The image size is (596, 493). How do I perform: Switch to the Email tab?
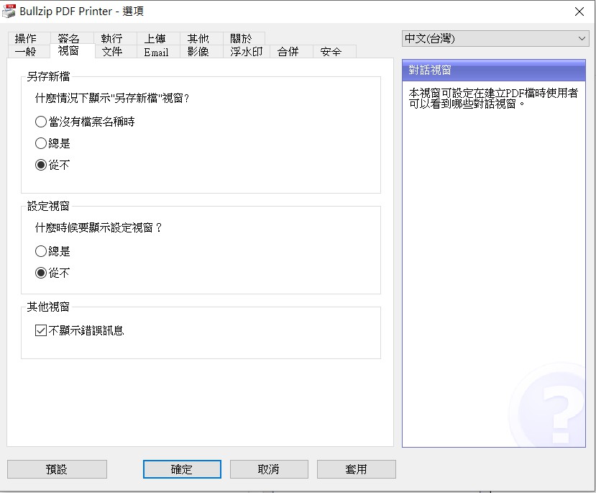coord(158,51)
